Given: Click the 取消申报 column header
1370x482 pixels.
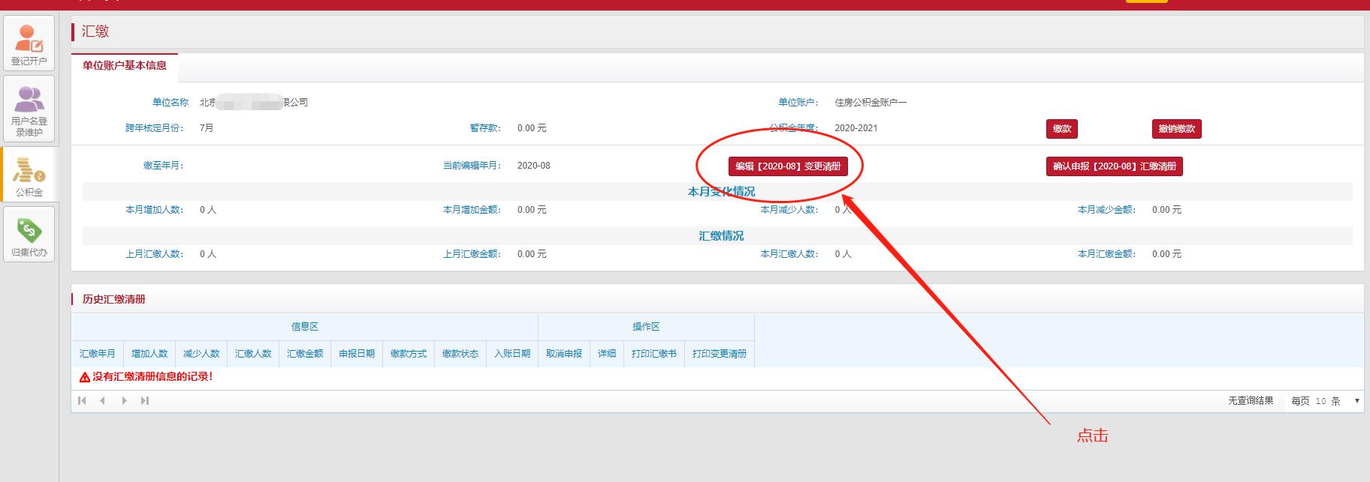Looking at the screenshot, I should (x=564, y=354).
